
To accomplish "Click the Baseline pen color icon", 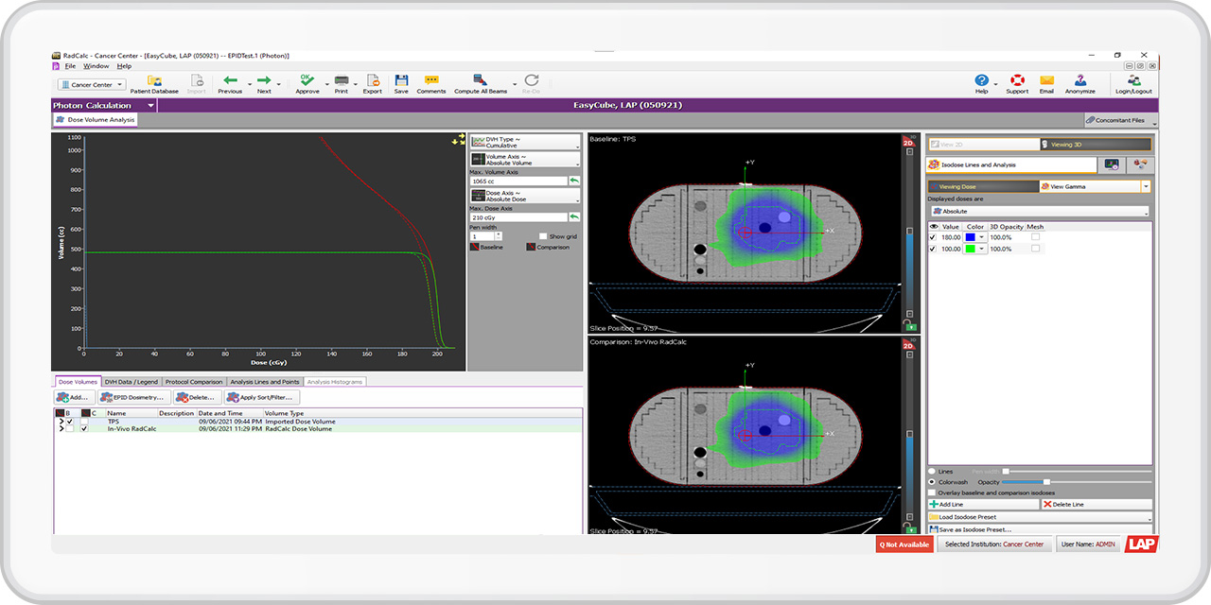I will (x=475, y=247).
